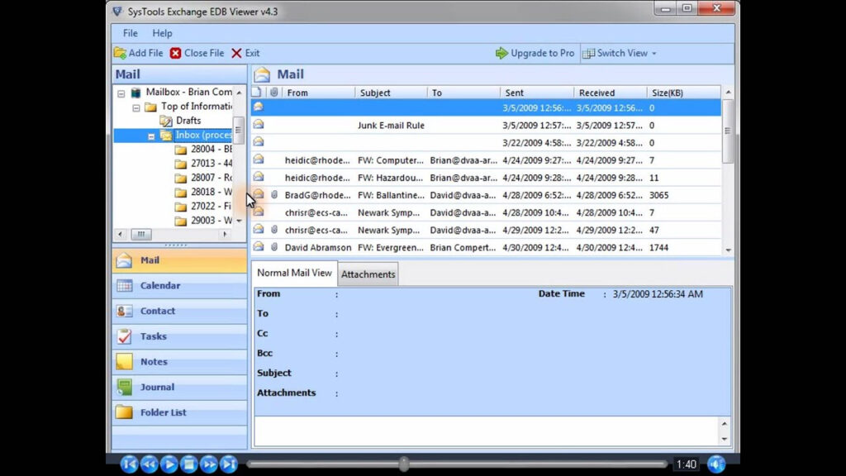Sort by the To column header
The image size is (846, 476).
[x=463, y=93]
